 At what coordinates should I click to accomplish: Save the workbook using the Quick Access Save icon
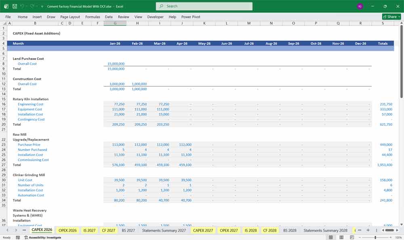14,6
